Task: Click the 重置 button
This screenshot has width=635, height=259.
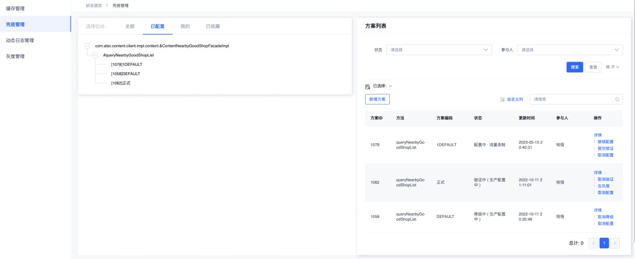Action: [593, 67]
